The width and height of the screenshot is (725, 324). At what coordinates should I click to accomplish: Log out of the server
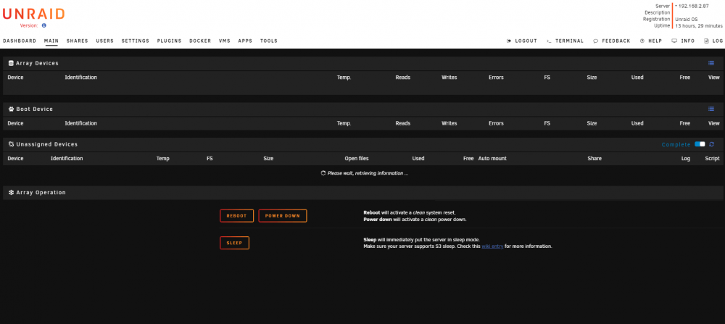tap(522, 41)
